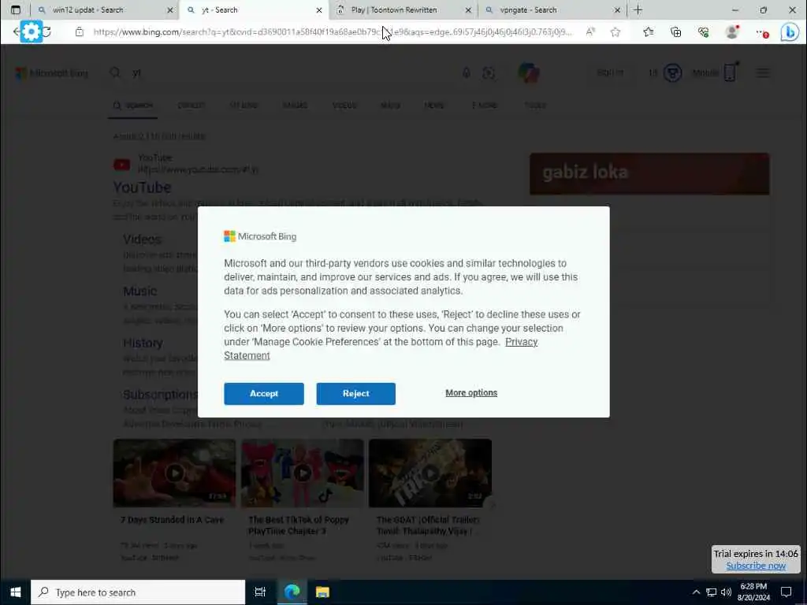Open the Favorites list
This screenshot has width=807, height=605.
point(649,32)
